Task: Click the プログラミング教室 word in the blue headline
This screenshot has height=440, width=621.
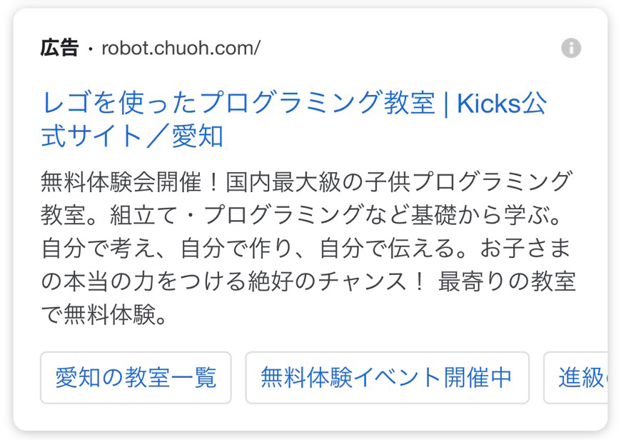Action: (x=317, y=104)
